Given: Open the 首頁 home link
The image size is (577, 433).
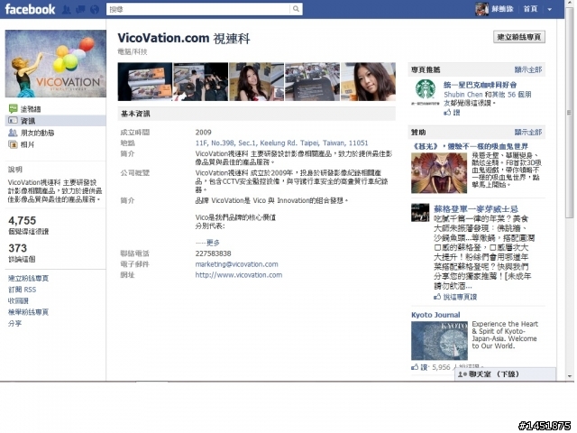Looking at the screenshot, I should pos(530,9).
